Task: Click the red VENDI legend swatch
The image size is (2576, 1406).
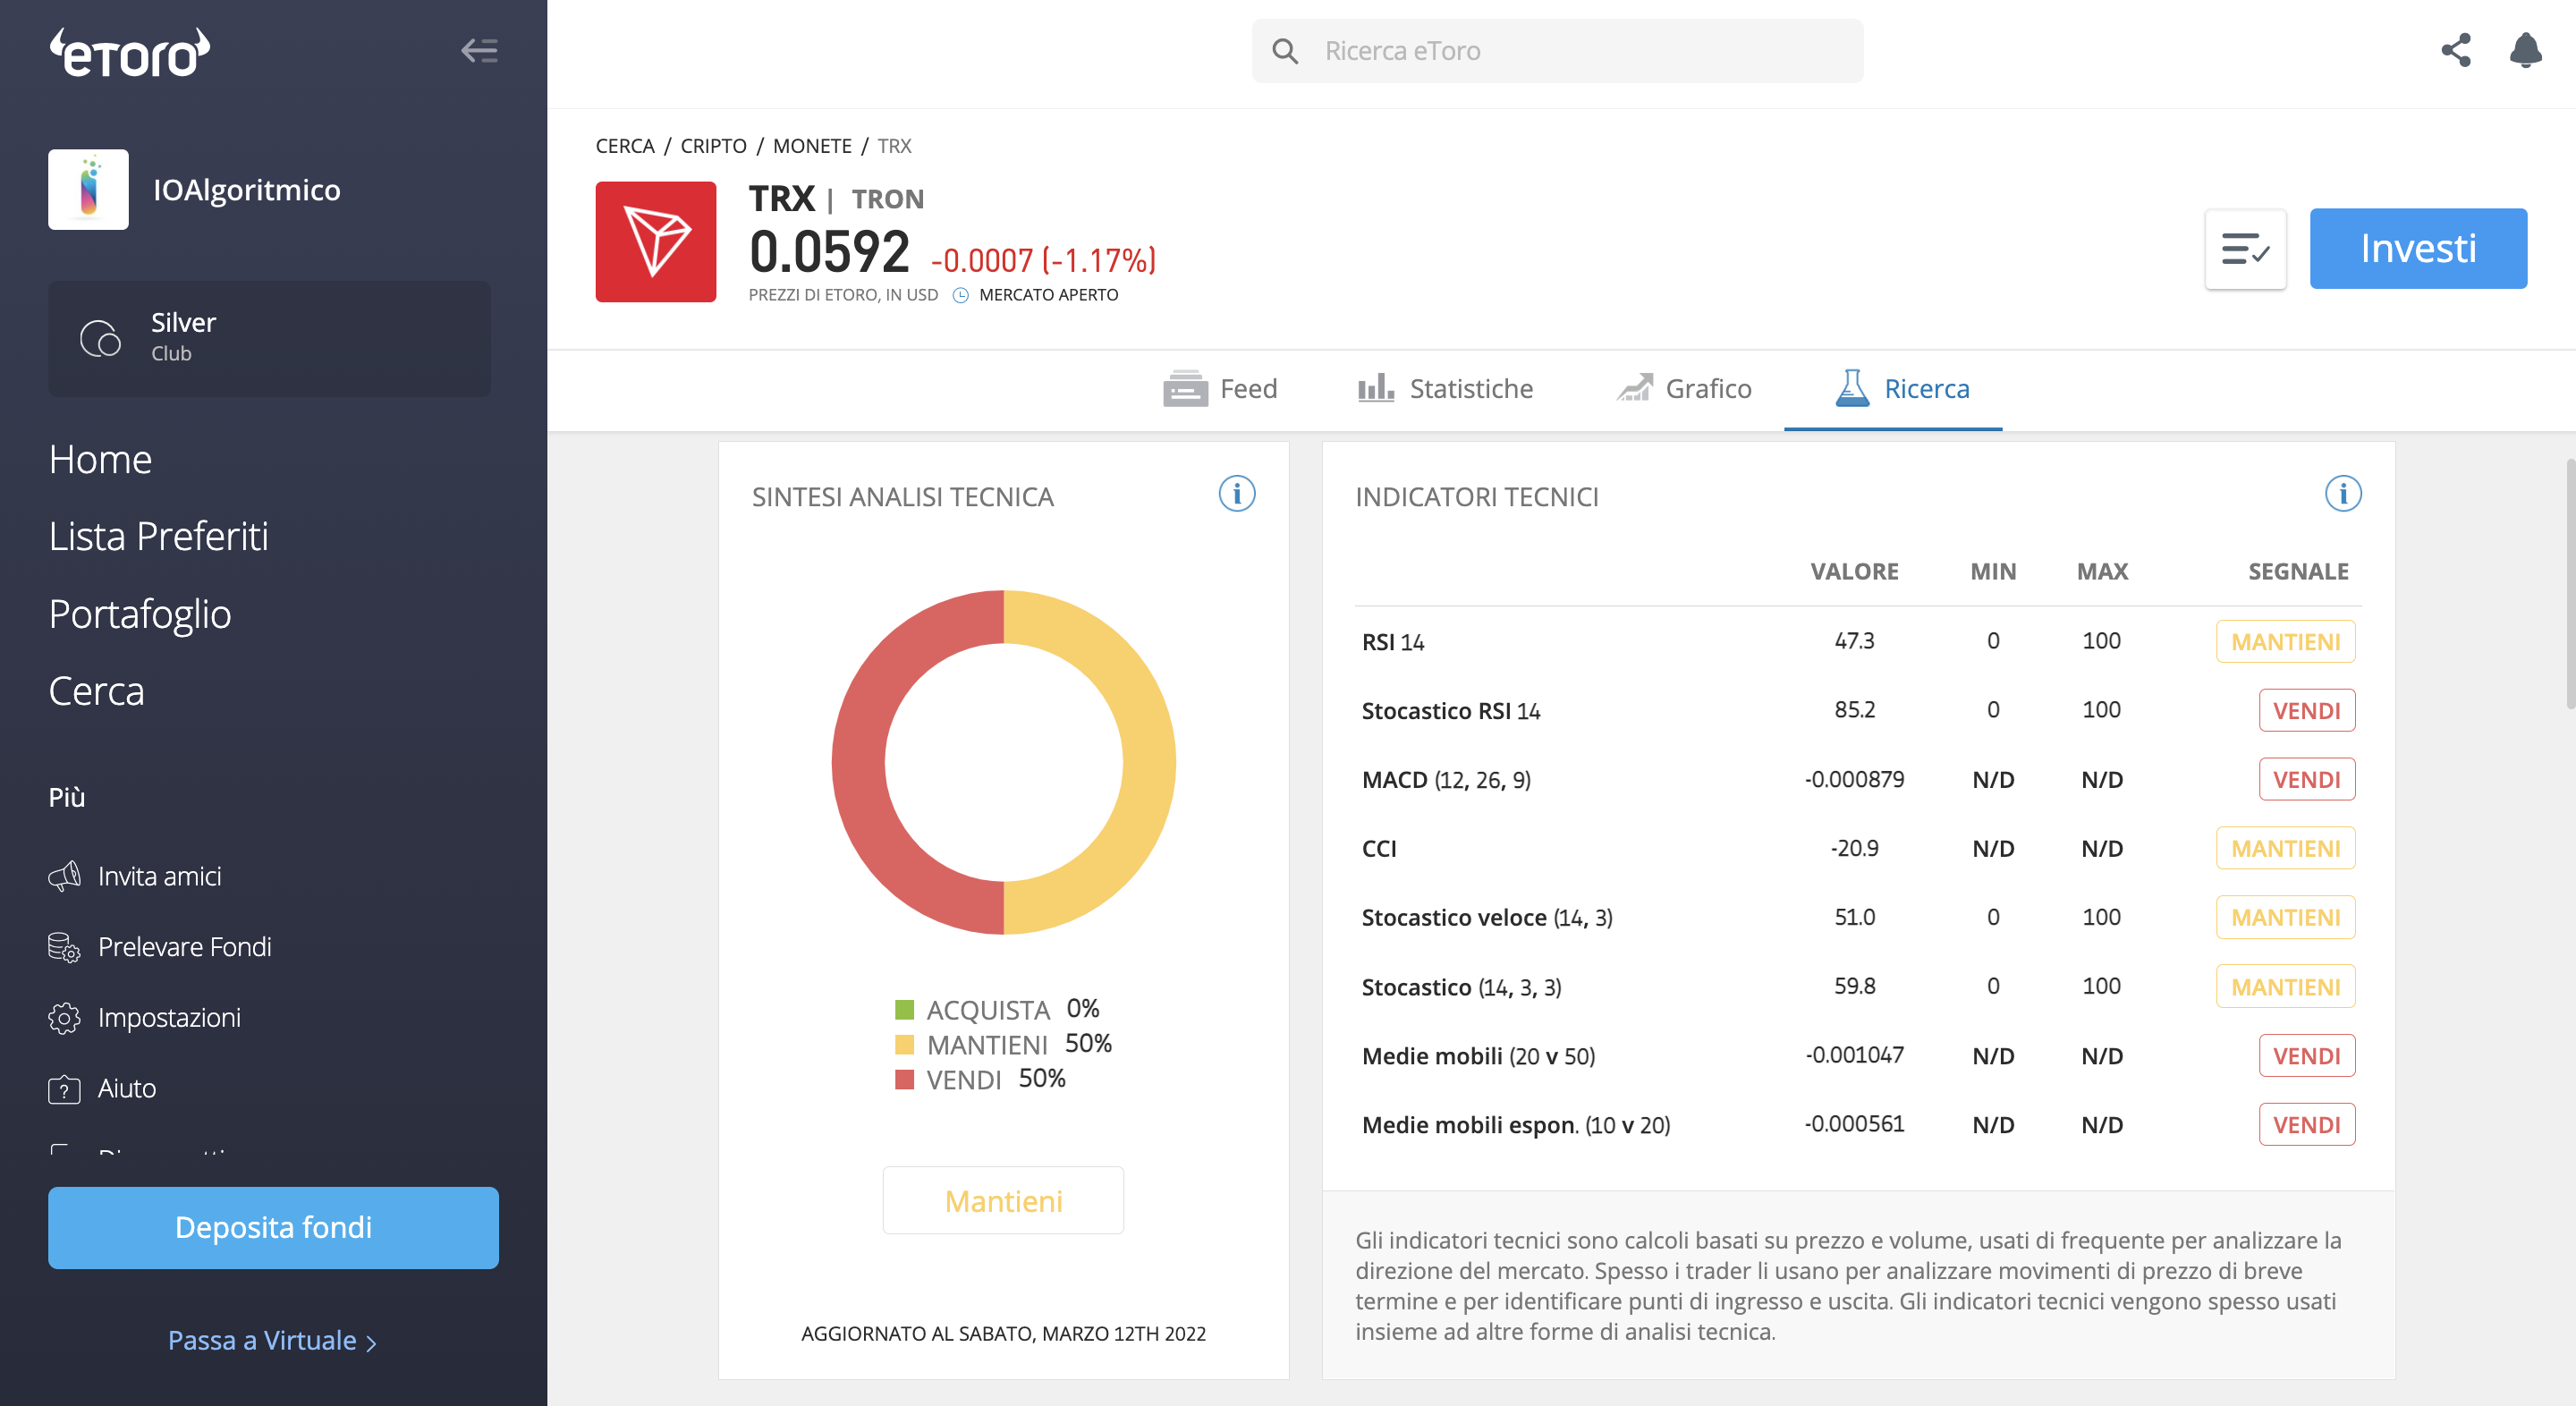Action: tap(904, 1079)
